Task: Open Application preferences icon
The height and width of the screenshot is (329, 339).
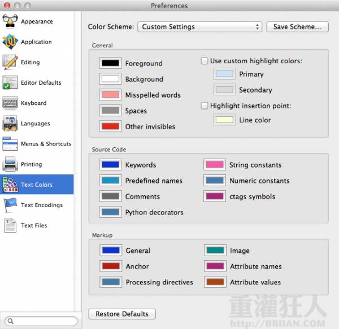Action: [x=10, y=41]
